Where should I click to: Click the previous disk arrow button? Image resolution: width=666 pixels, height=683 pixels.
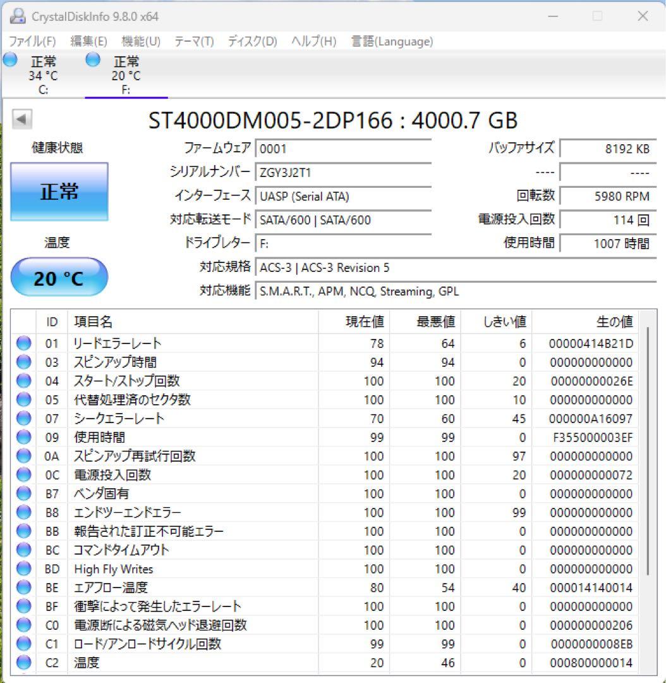point(21,119)
